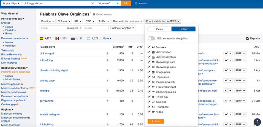This screenshot has height=127, width=263.
Task: Open Content gap sidebar item
Action: (x=8, y=104)
